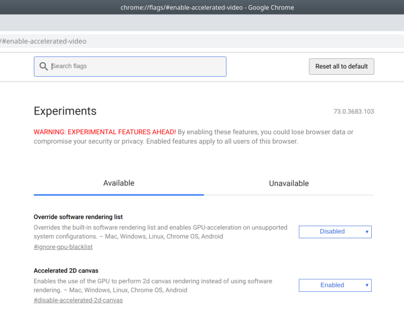Open the #disable-accelerated-2d-canvas link

(78, 300)
